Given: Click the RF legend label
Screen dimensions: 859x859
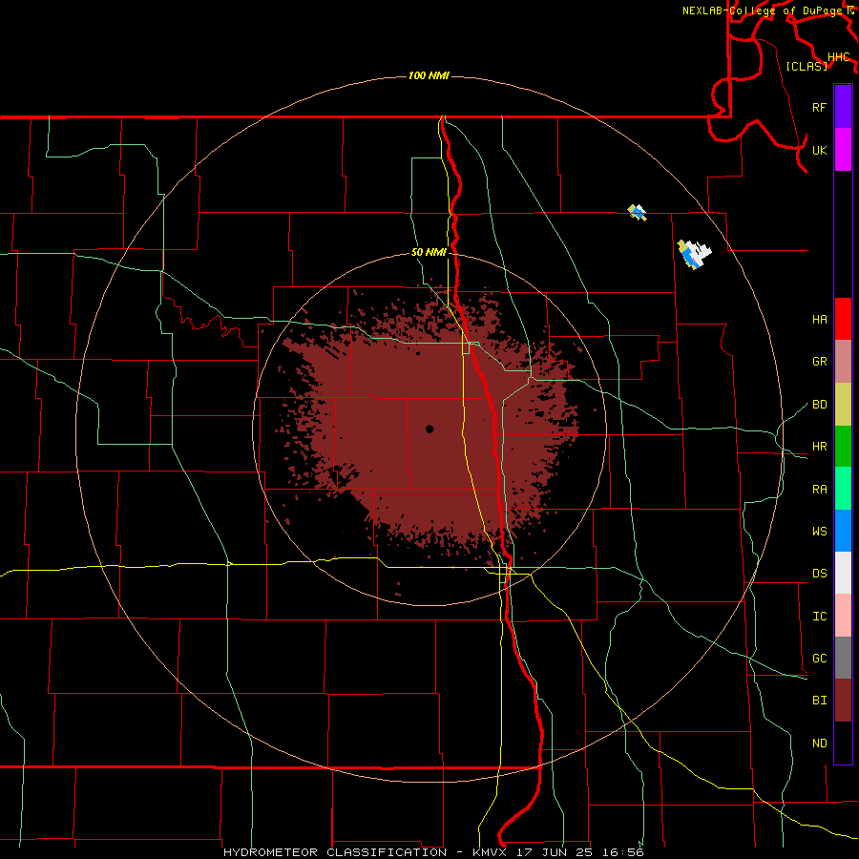Looking at the screenshot, I should 820,107.
